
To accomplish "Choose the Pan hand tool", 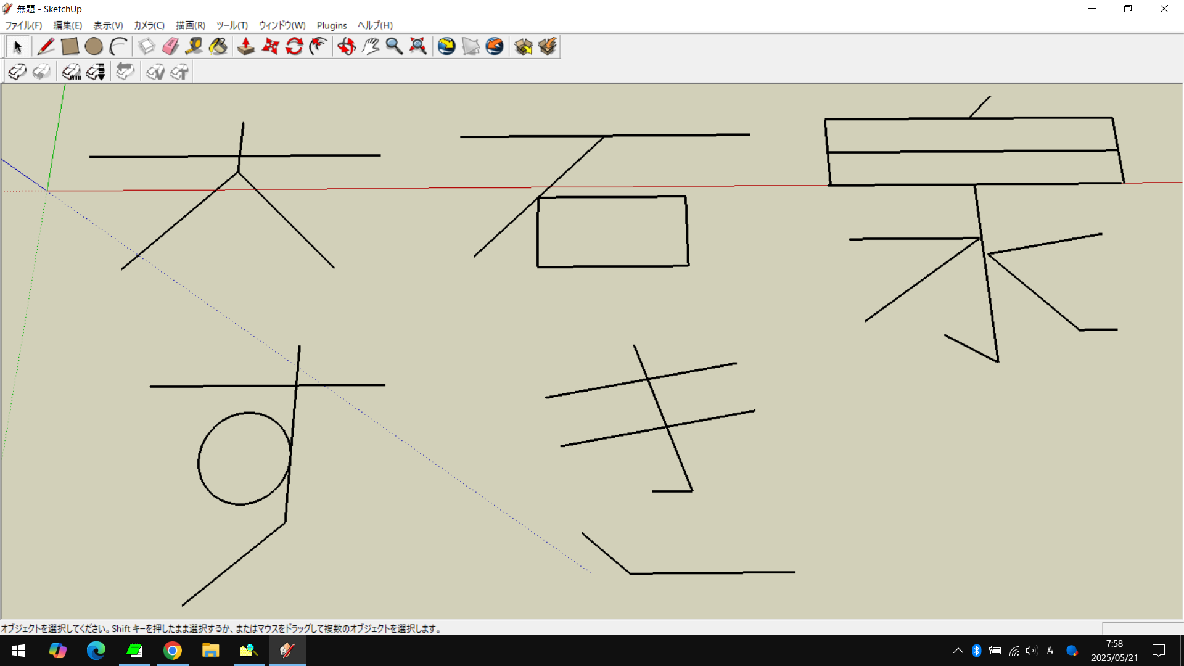I will coord(371,47).
